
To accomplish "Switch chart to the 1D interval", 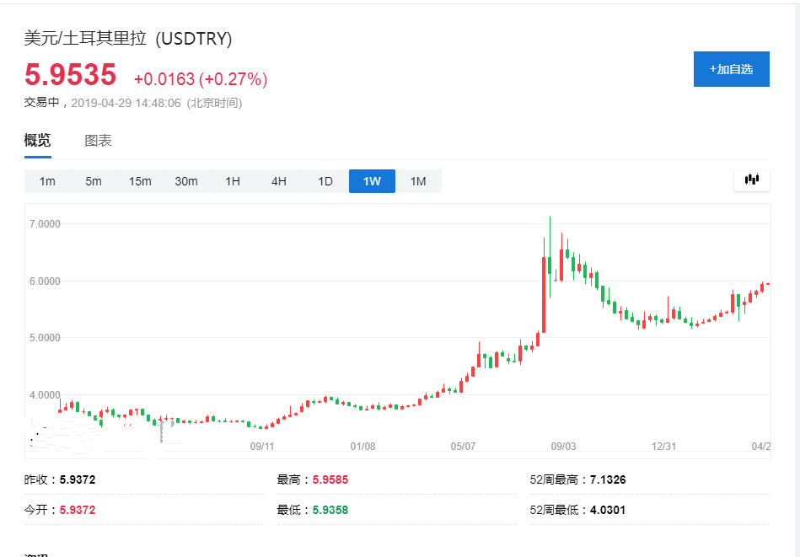I will tap(325, 181).
